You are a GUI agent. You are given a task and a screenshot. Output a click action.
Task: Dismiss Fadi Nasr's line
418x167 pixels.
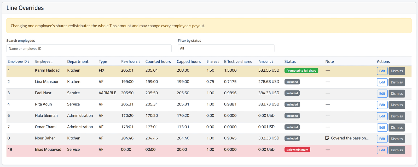(x=397, y=94)
